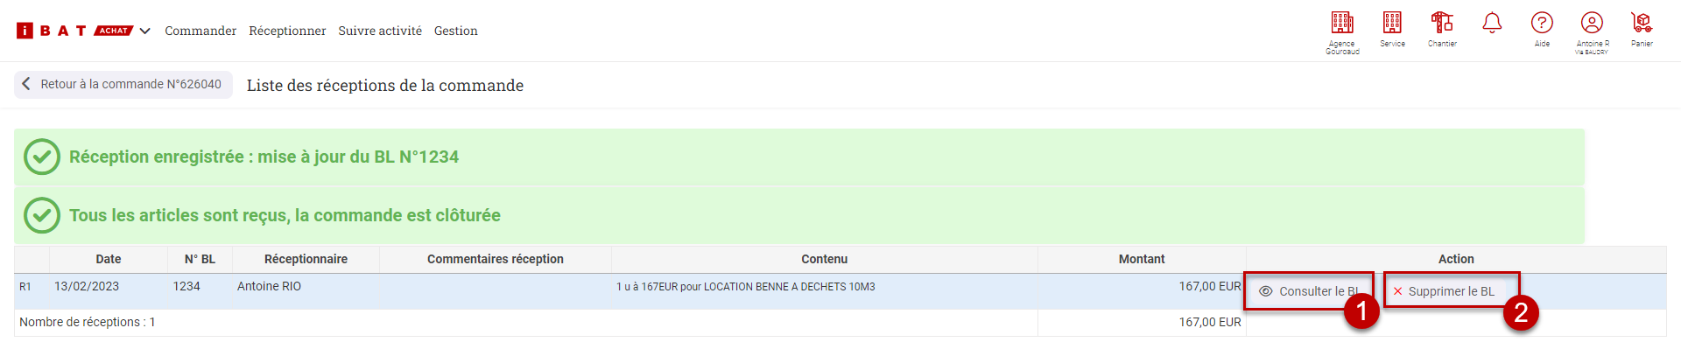Open the Panier cart icon
This screenshot has width=1681, height=363.
(1642, 23)
